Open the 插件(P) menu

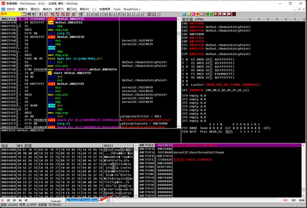[47, 9]
